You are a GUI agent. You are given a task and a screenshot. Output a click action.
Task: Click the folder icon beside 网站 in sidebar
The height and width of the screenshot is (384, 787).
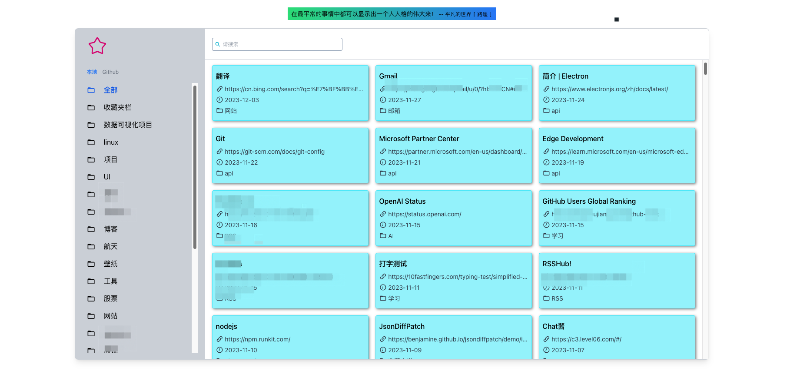(x=91, y=316)
